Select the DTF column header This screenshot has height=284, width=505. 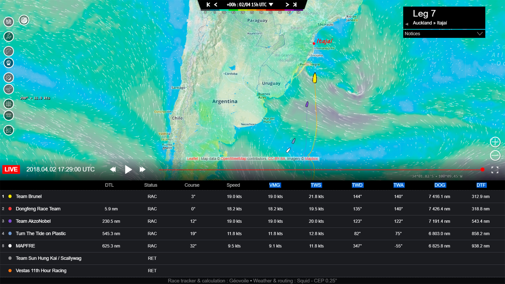(481, 185)
